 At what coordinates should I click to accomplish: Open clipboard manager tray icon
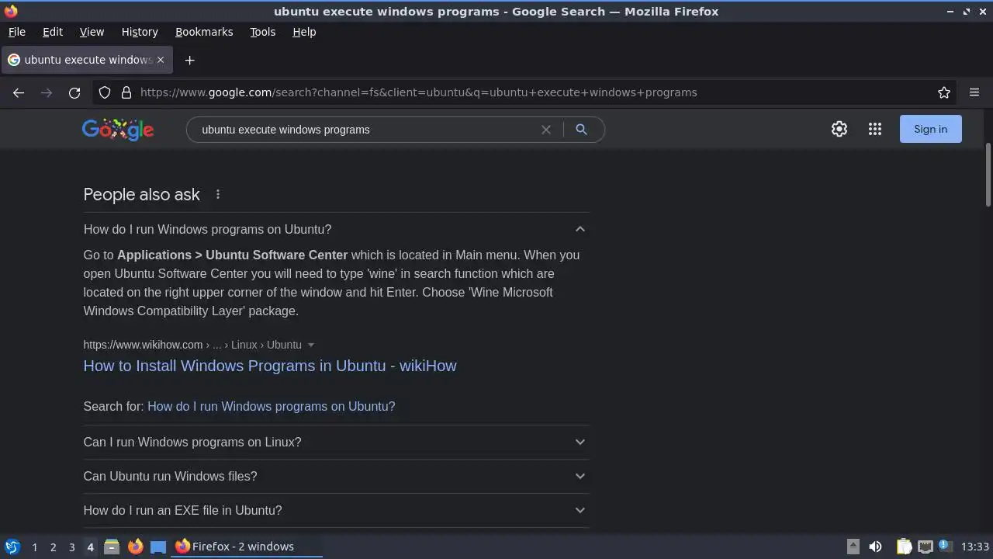click(904, 547)
